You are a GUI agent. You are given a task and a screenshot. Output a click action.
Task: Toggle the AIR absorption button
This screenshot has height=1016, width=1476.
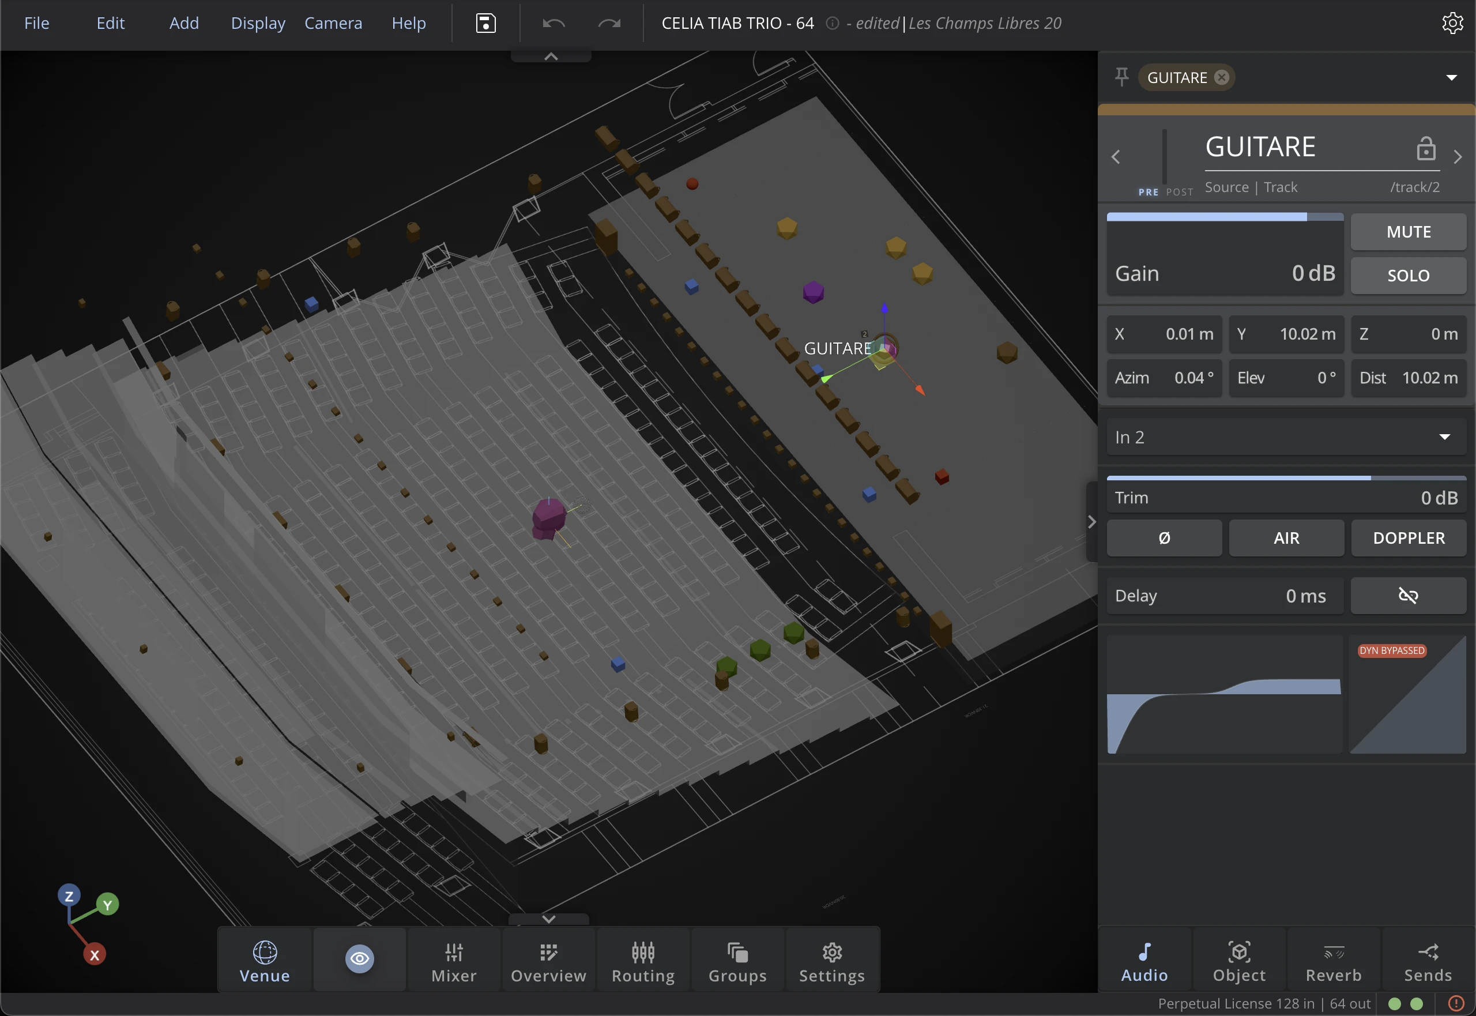tap(1286, 538)
